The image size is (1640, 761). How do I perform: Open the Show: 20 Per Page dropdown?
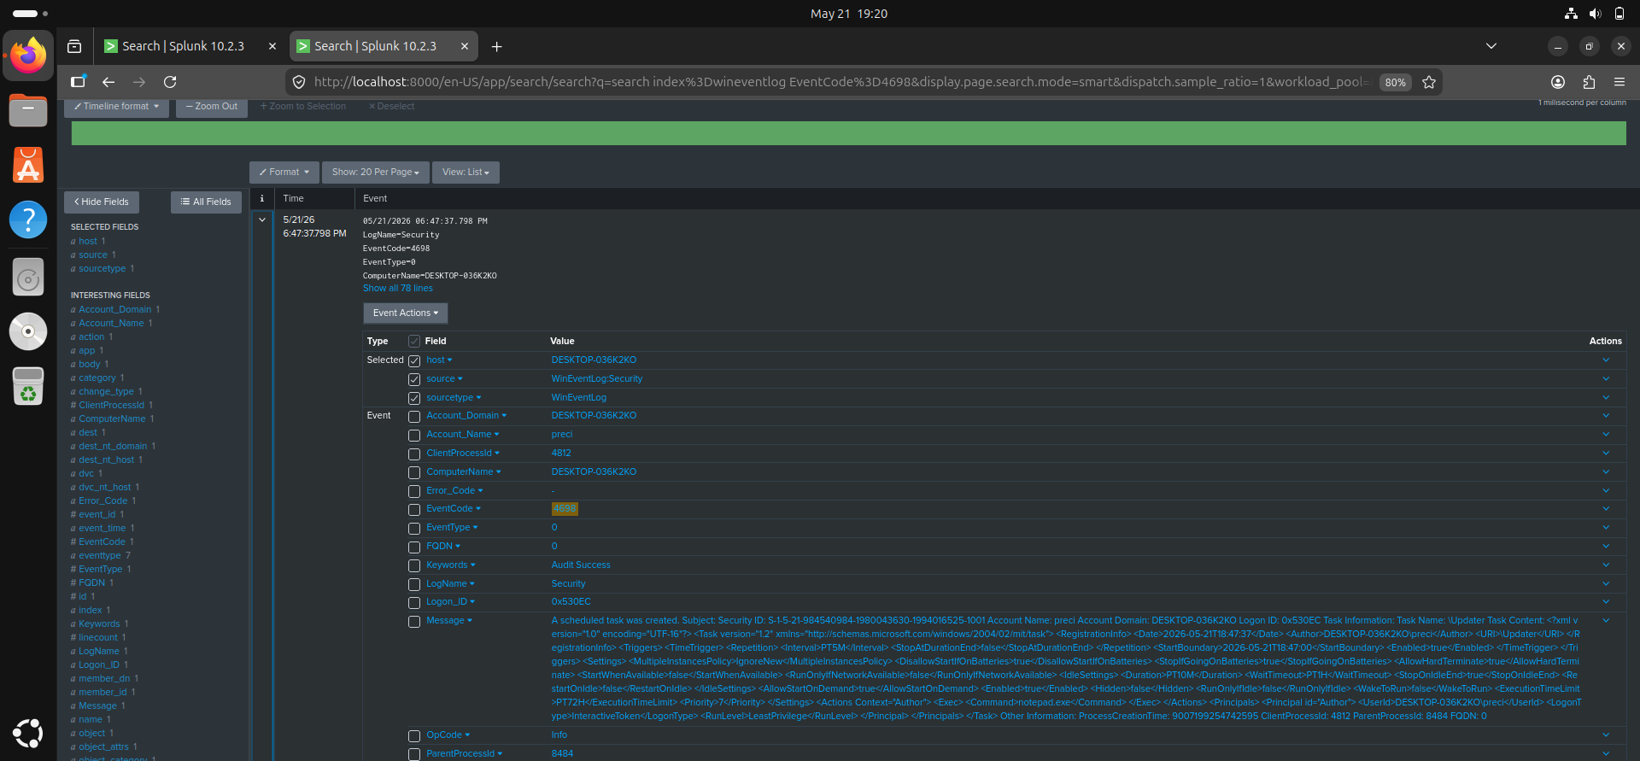click(x=376, y=172)
